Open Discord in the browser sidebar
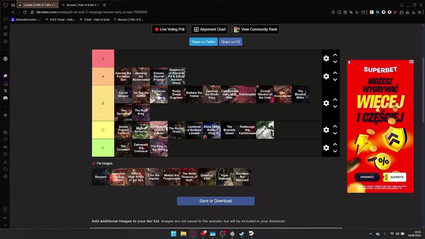 pos(5,98)
